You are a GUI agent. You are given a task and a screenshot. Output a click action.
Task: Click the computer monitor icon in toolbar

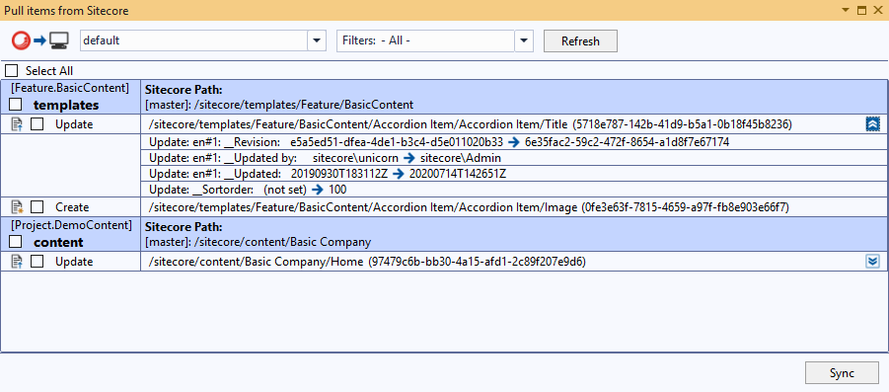click(x=59, y=40)
